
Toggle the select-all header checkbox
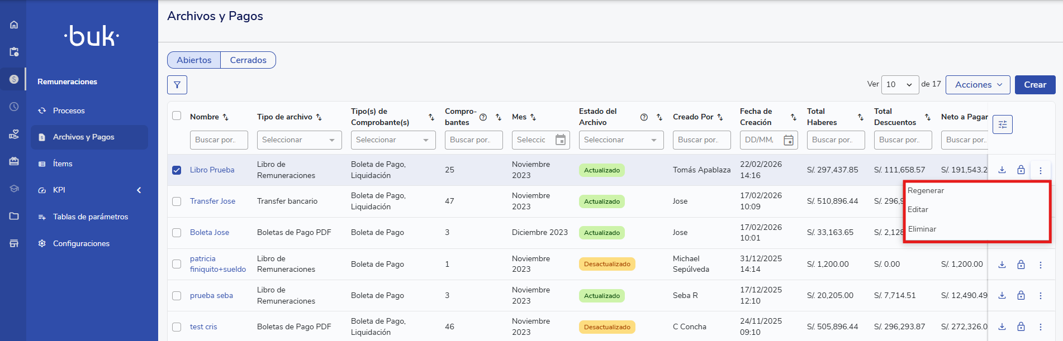pyautogui.click(x=177, y=116)
